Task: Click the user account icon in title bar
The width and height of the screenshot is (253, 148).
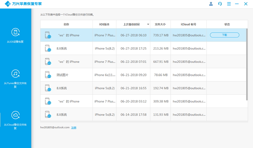Action: pyautogui.click(x=211, y=4)
